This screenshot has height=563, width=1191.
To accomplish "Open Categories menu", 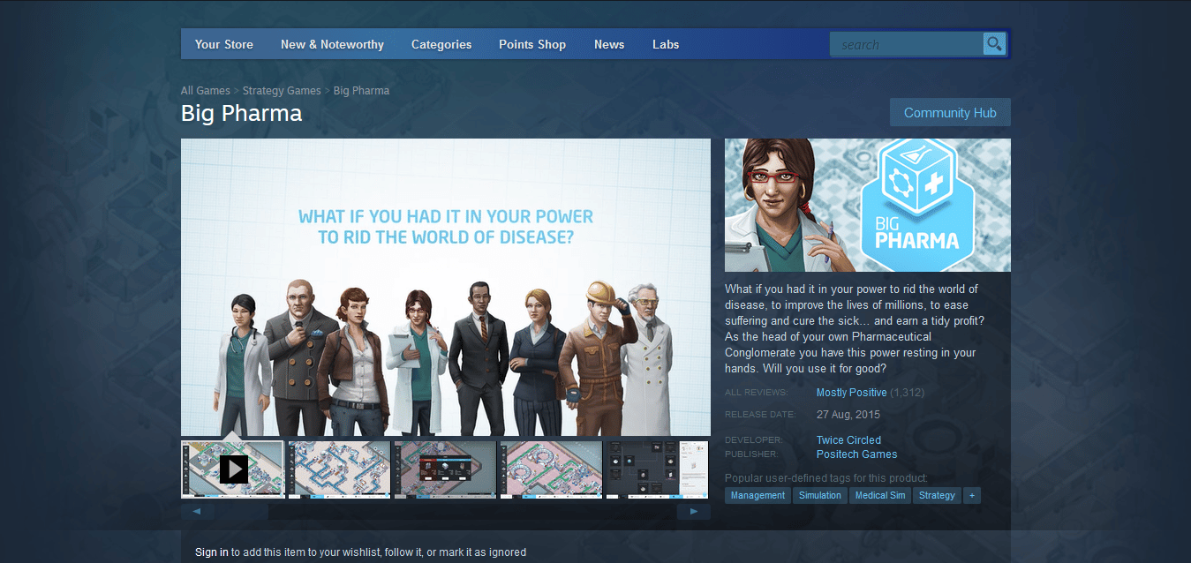I will (x=441, y=44).
